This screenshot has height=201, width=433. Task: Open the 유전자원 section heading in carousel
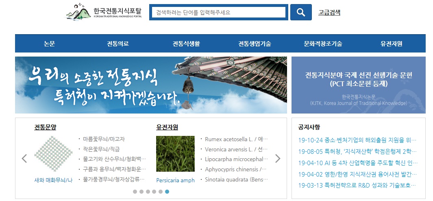167,127
